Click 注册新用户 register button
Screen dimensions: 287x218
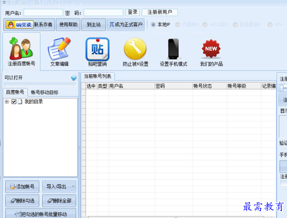tap(160, 12)
